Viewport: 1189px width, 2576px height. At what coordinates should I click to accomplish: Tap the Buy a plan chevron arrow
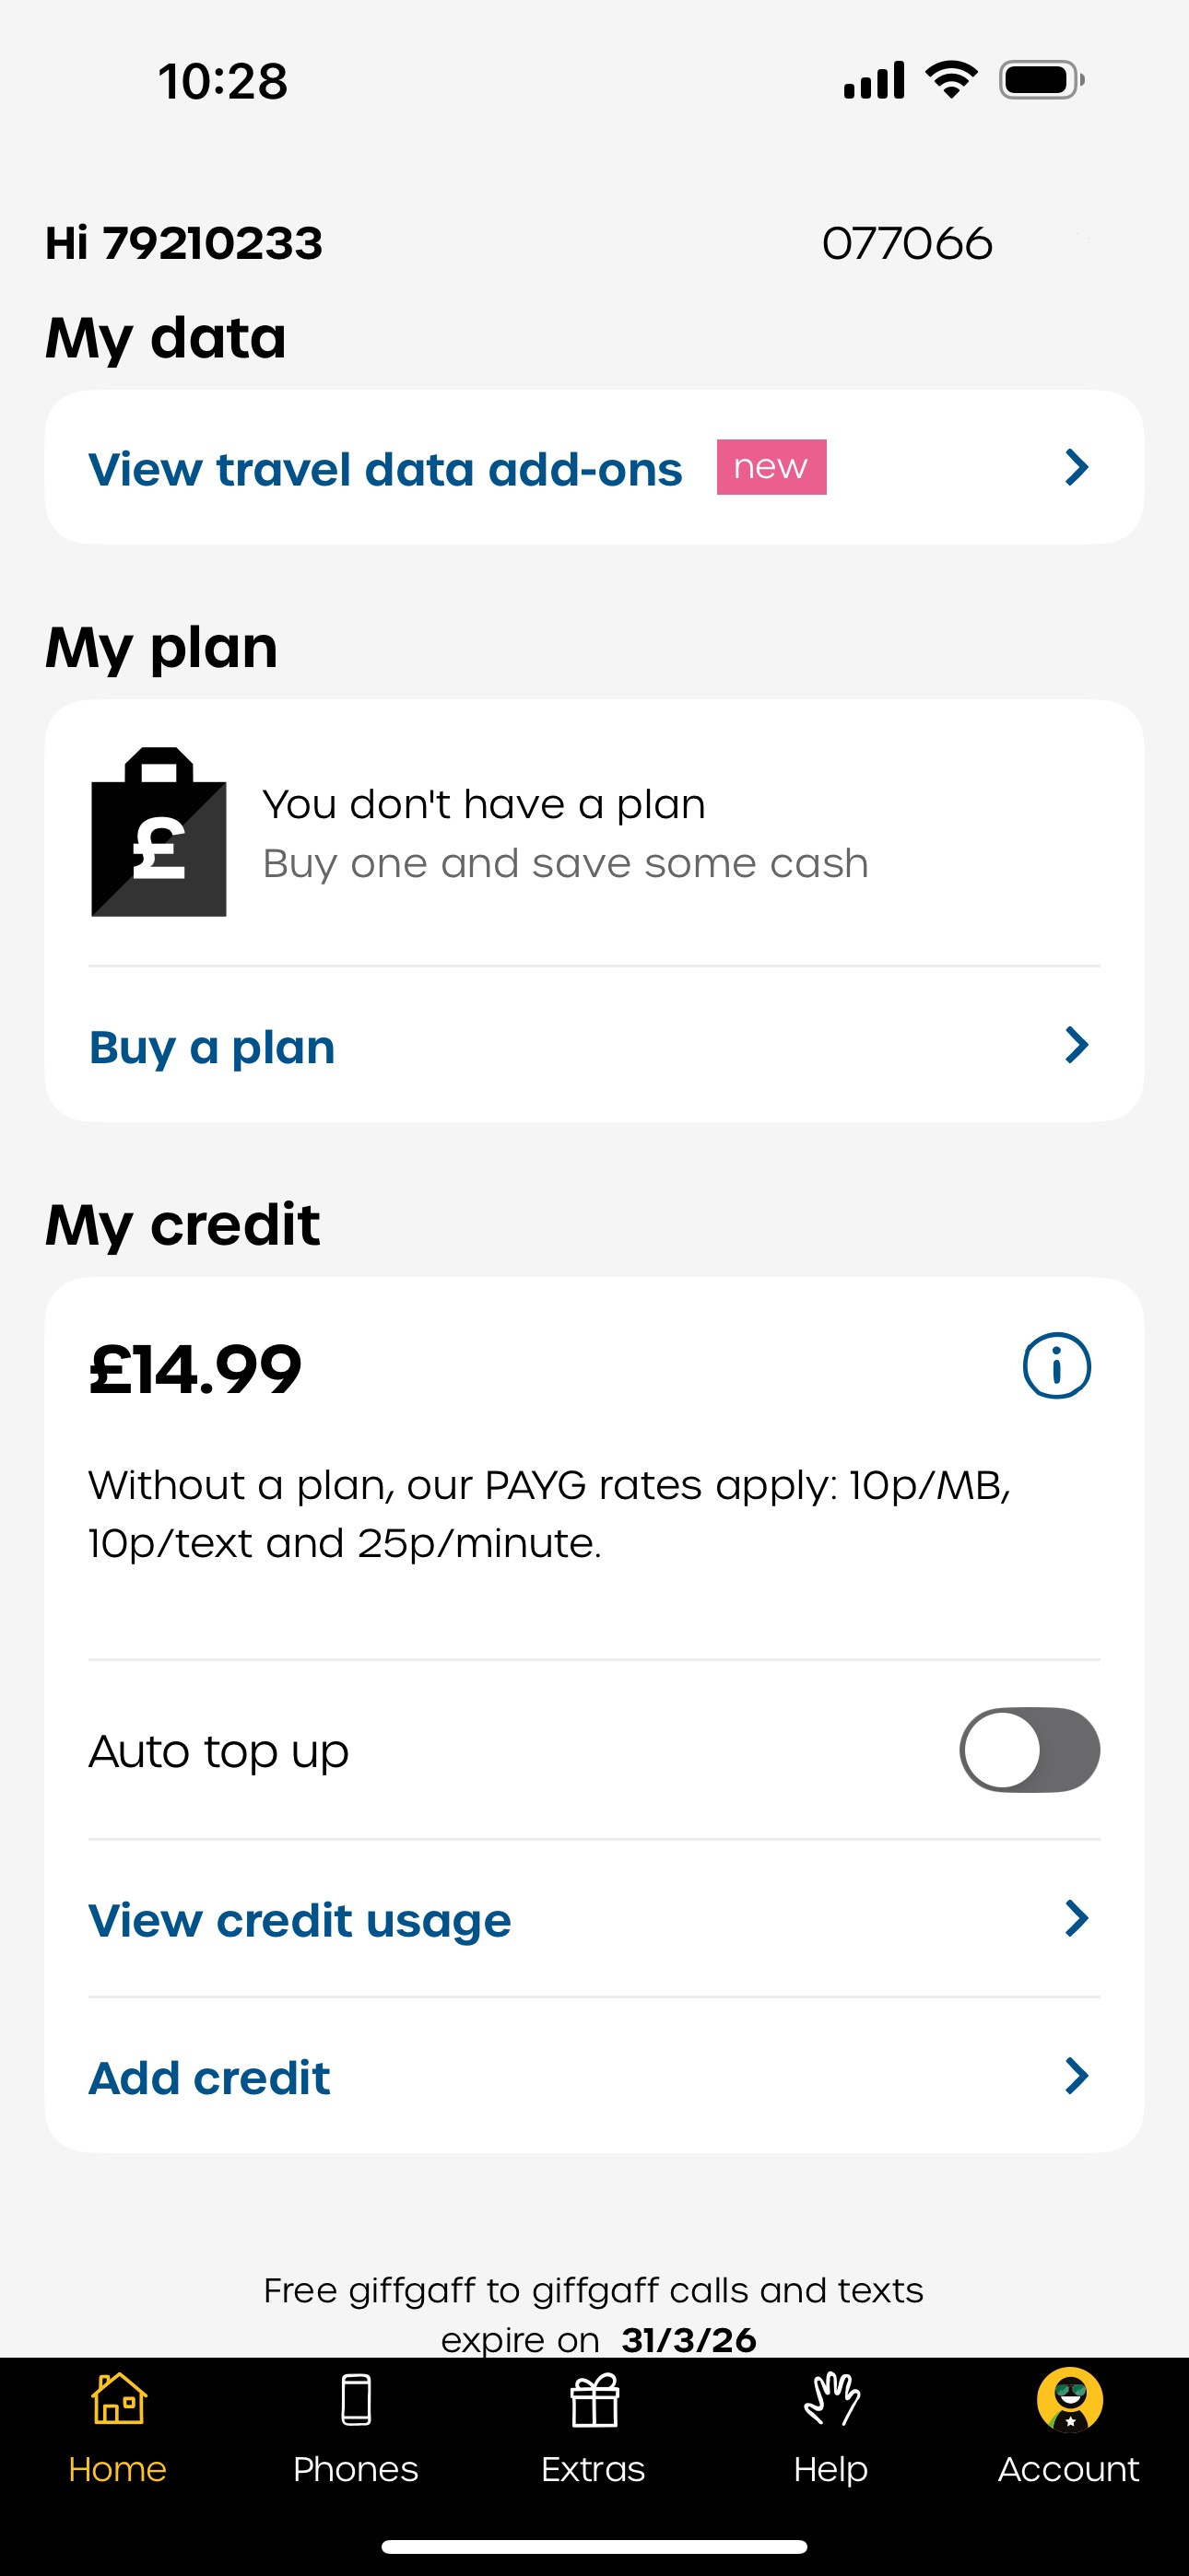point(1077,1045)
